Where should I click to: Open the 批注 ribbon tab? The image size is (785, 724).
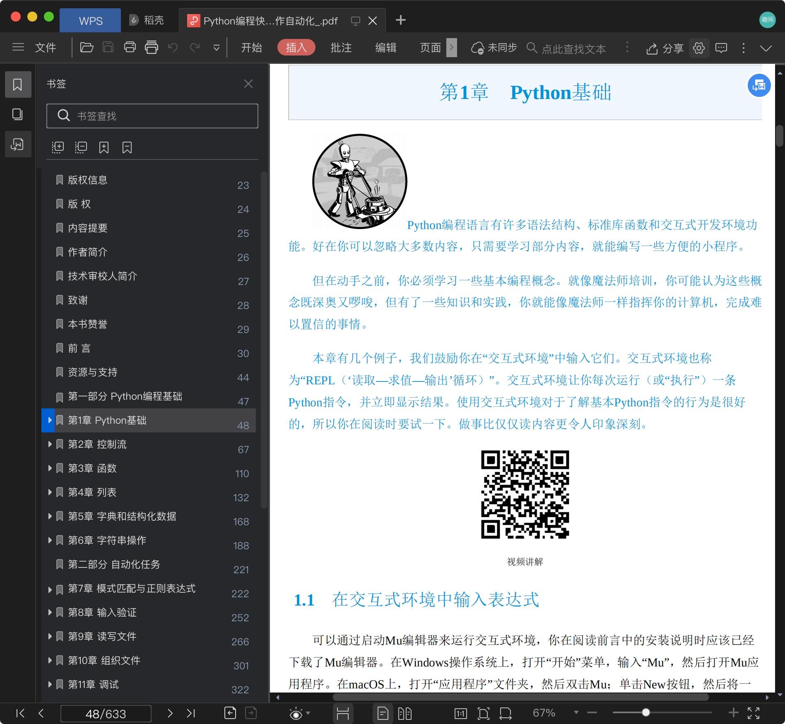tap(341, 48)
